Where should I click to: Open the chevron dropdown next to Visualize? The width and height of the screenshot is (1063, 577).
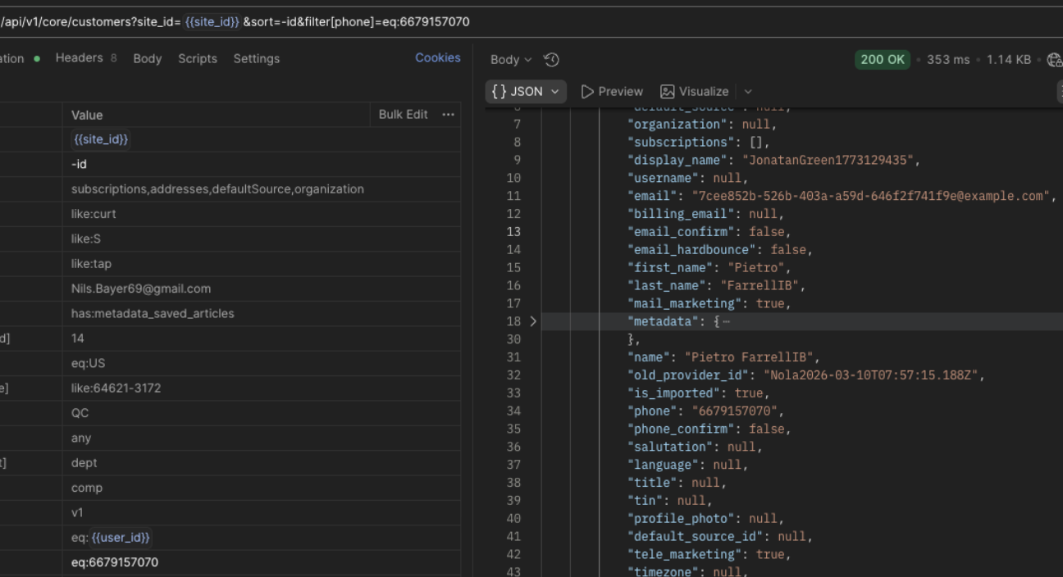[748, 92]
